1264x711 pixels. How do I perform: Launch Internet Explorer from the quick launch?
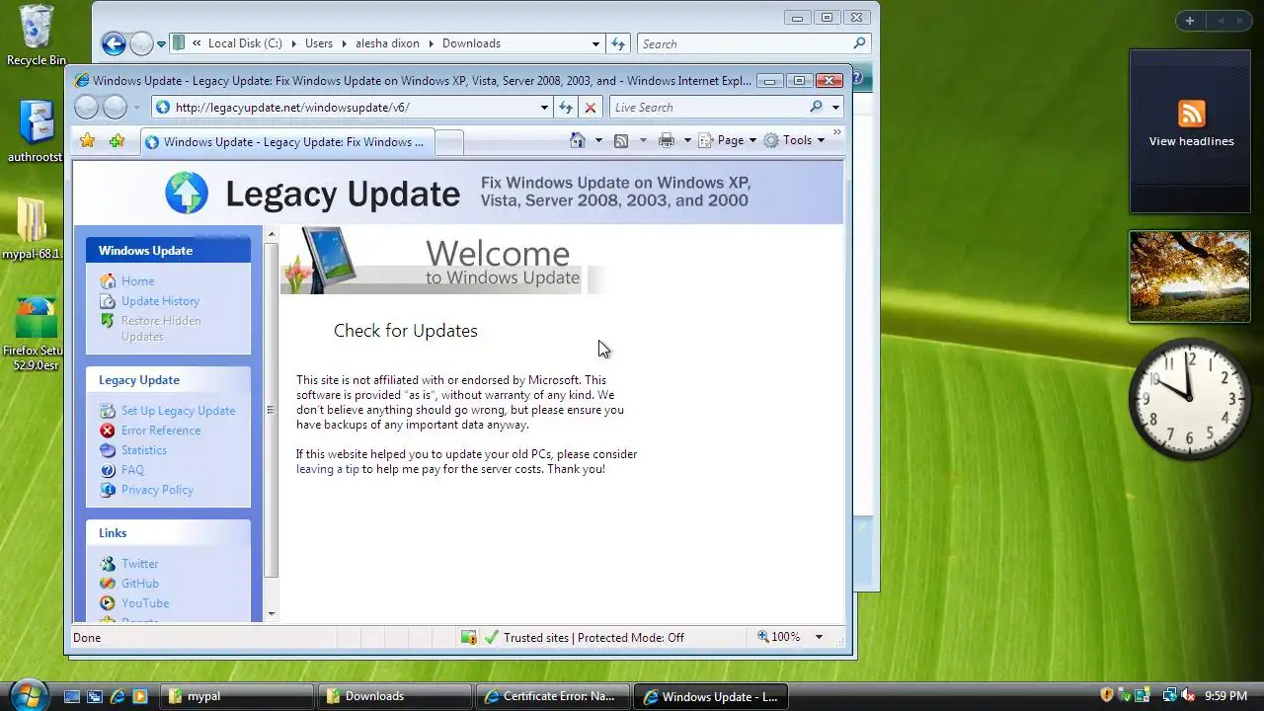[x=118, y=696]
